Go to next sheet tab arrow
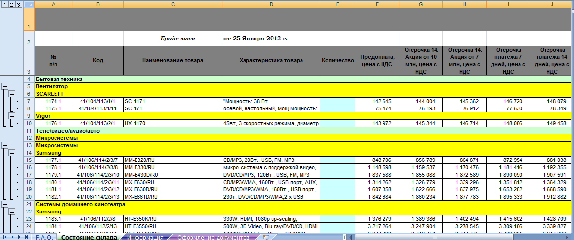Screen dimensions: 574x240 pos(19,237)
